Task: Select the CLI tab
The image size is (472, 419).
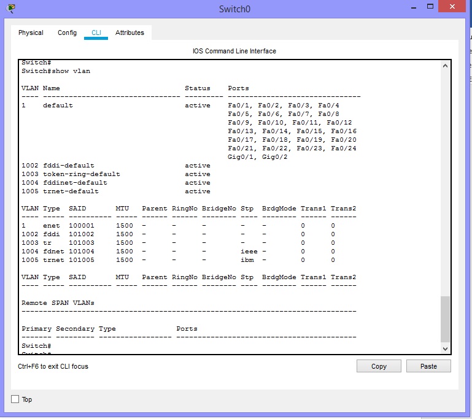Action: pyautogui.click(x=96, y=33)
